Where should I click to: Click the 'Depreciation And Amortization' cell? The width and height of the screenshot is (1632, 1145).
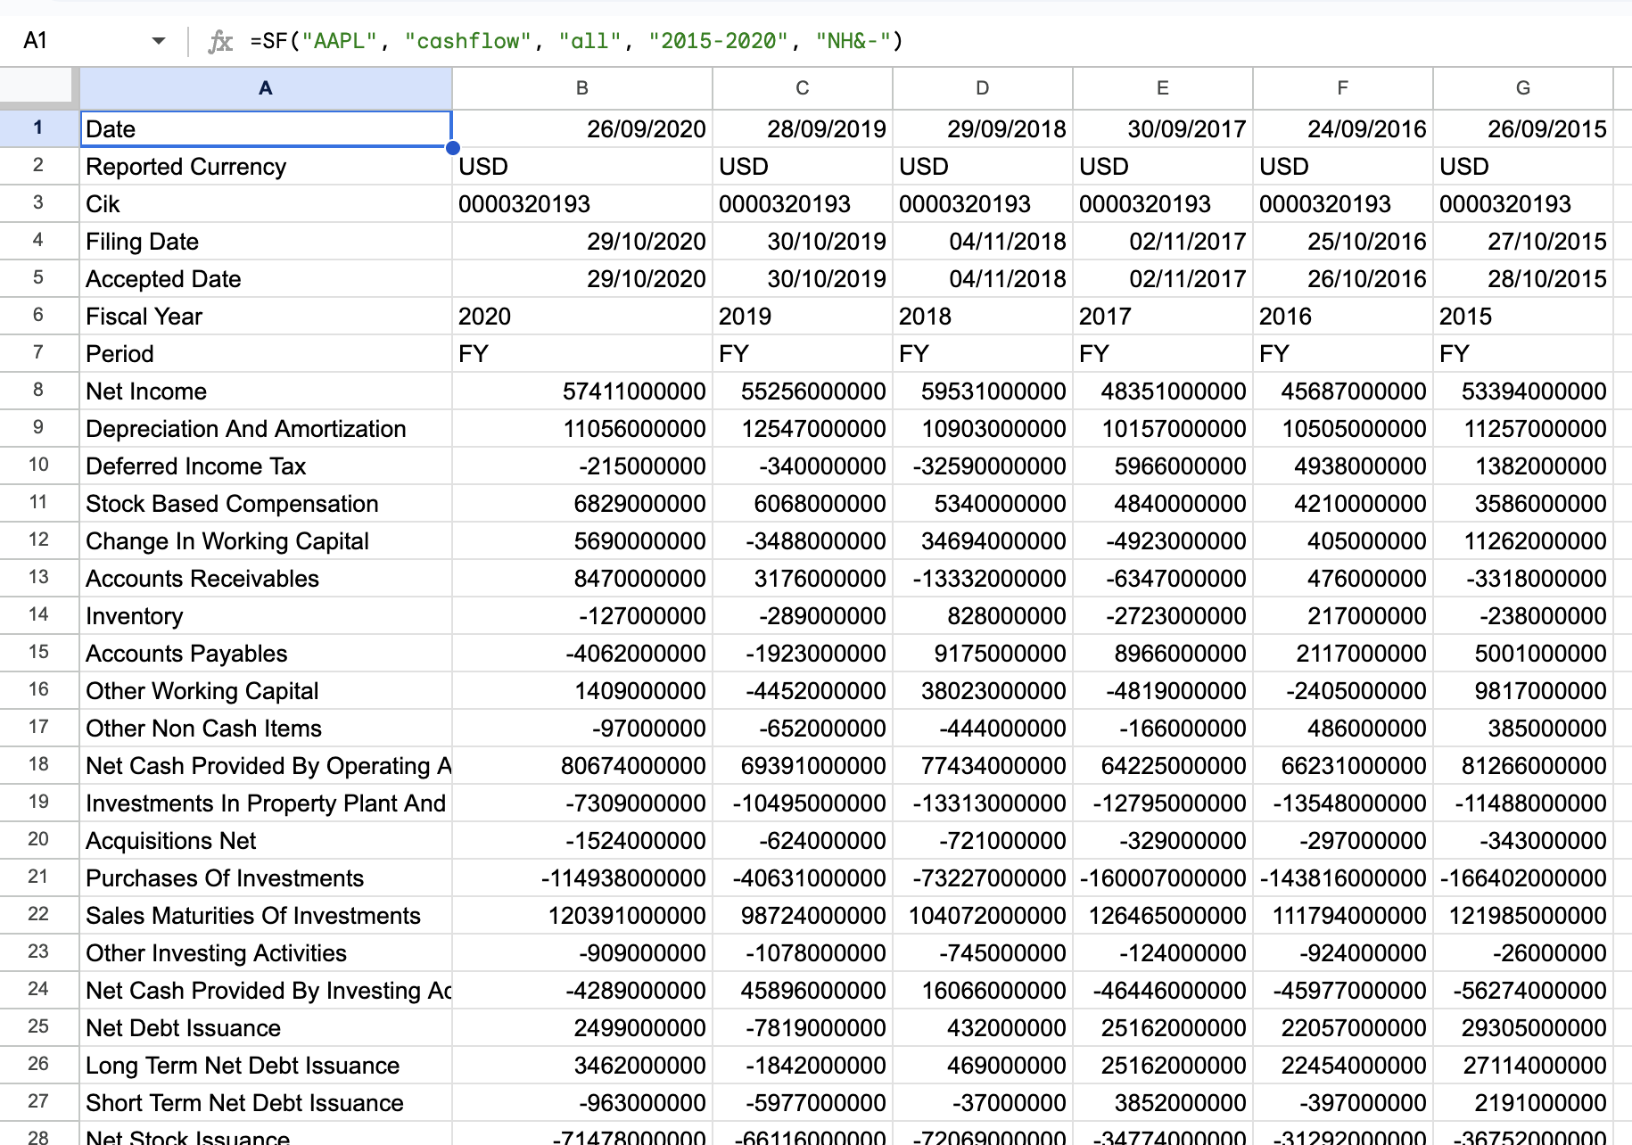(x=266, y=429)
